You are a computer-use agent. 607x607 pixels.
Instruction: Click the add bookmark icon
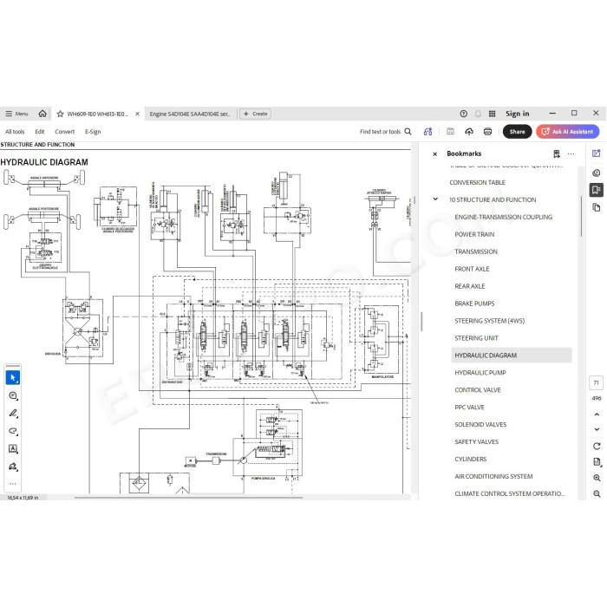pyautogui.click(x=557, y=154)
